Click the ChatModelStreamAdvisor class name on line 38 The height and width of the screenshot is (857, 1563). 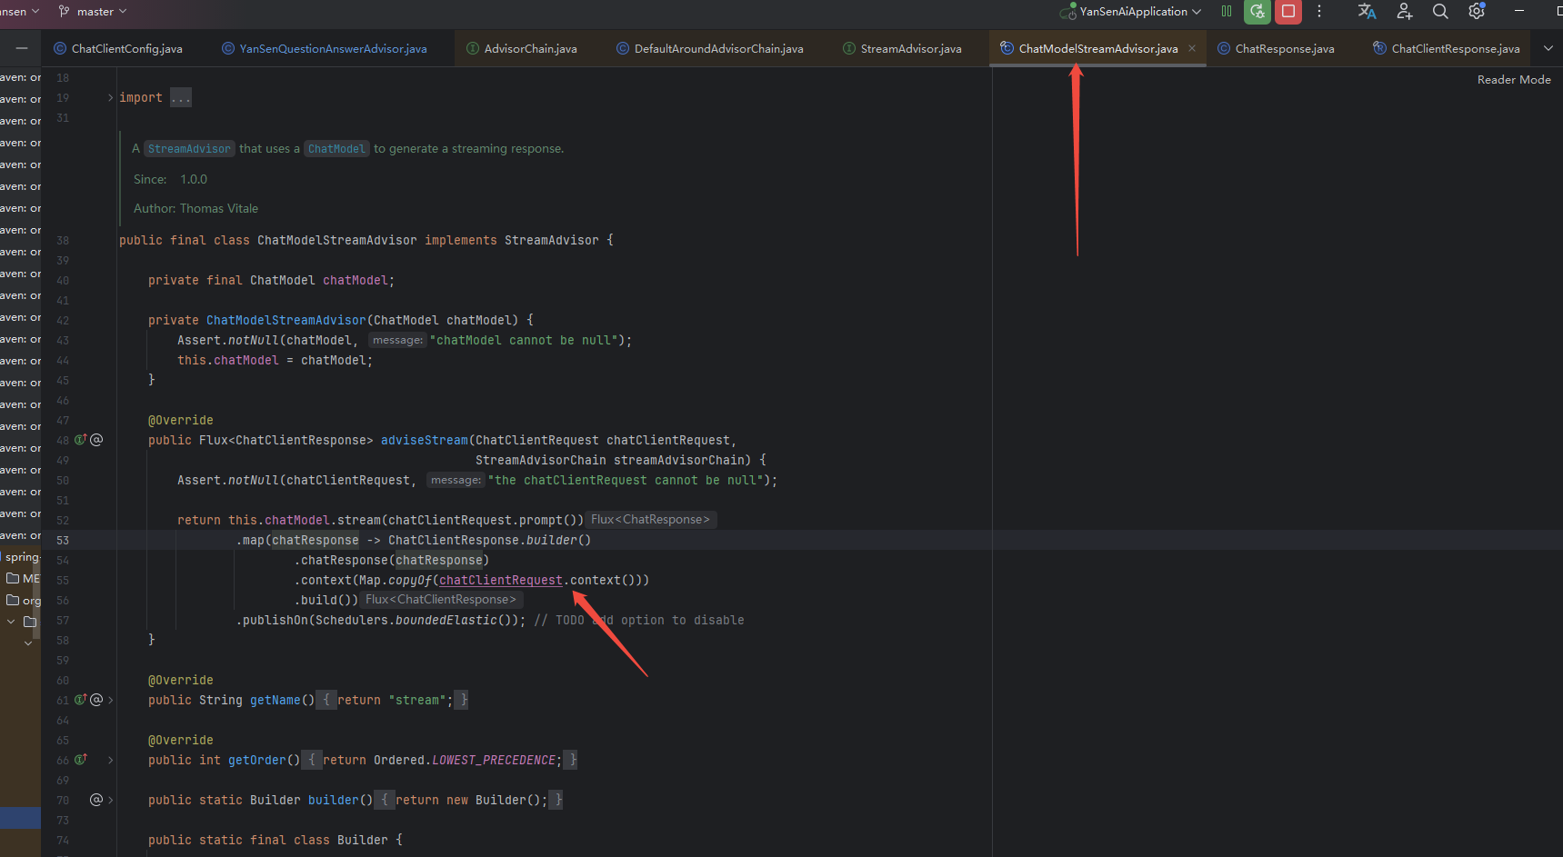pyautogui.click(x=337, y=241)
